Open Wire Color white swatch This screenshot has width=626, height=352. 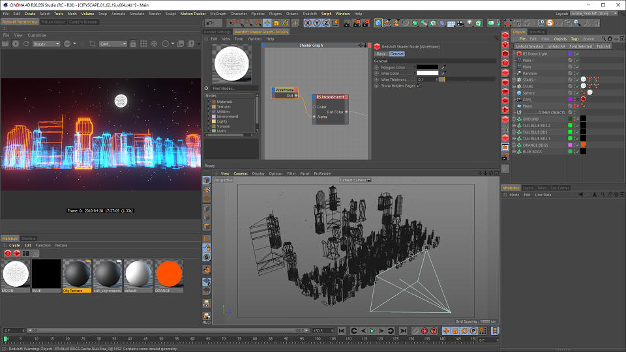click(427, 73)
